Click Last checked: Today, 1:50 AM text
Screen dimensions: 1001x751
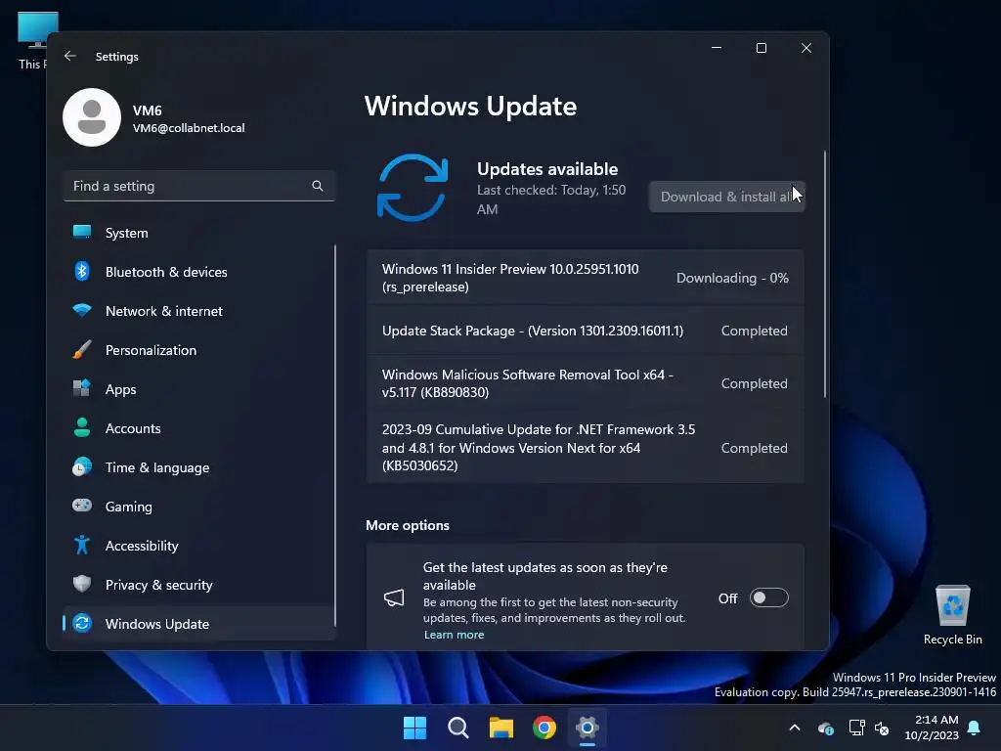[x=551, y=199]
